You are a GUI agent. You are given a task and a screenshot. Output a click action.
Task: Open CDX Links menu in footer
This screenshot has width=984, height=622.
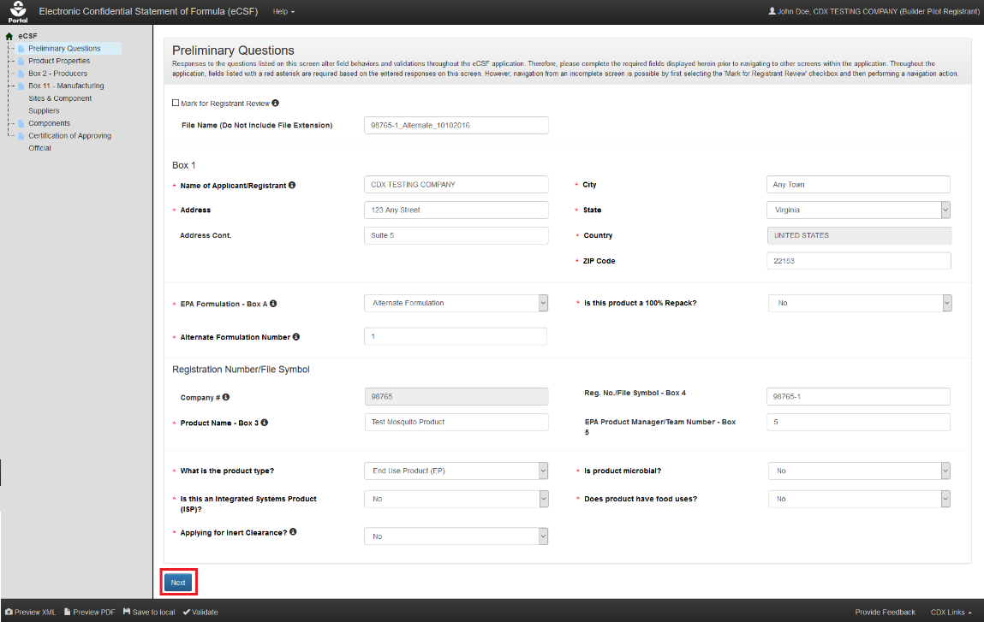[x=951, y=612]
